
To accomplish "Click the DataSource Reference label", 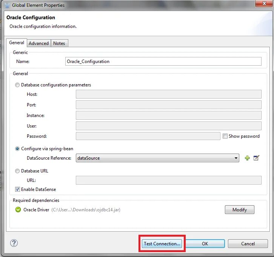I will point(49,158).
